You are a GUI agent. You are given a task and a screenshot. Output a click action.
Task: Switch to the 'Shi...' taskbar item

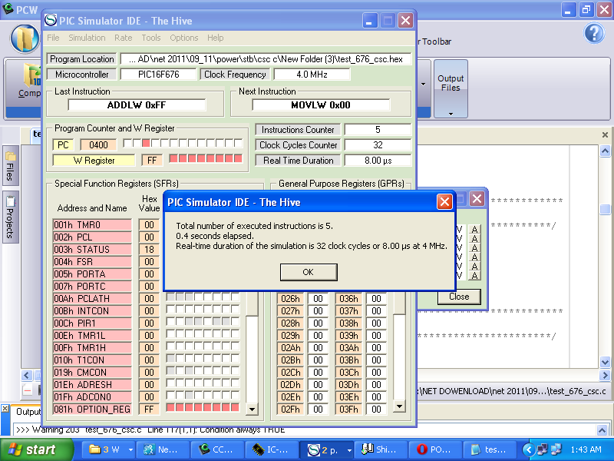tap(380, 450)
